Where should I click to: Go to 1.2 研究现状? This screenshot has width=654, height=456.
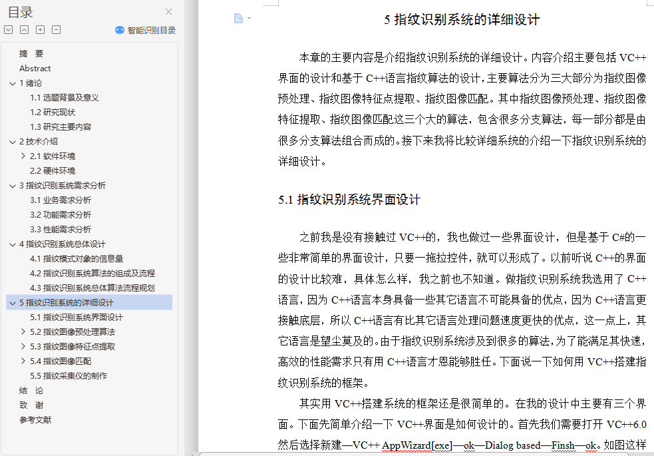(x=53, y=113)
